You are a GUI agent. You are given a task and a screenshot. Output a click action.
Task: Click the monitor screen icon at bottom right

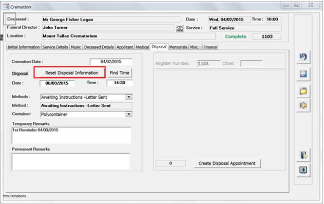[303, 170]
